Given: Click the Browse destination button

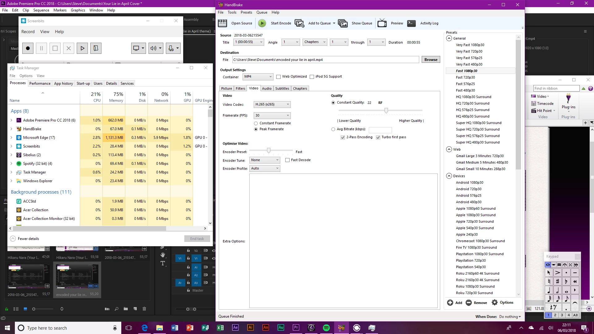Looking at the screenshot, I should coord(431,60).
